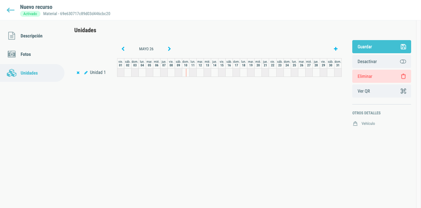Add a new unit with the plus icon
Viewport: 421px width, 208px height.
[x=335, y=49]
